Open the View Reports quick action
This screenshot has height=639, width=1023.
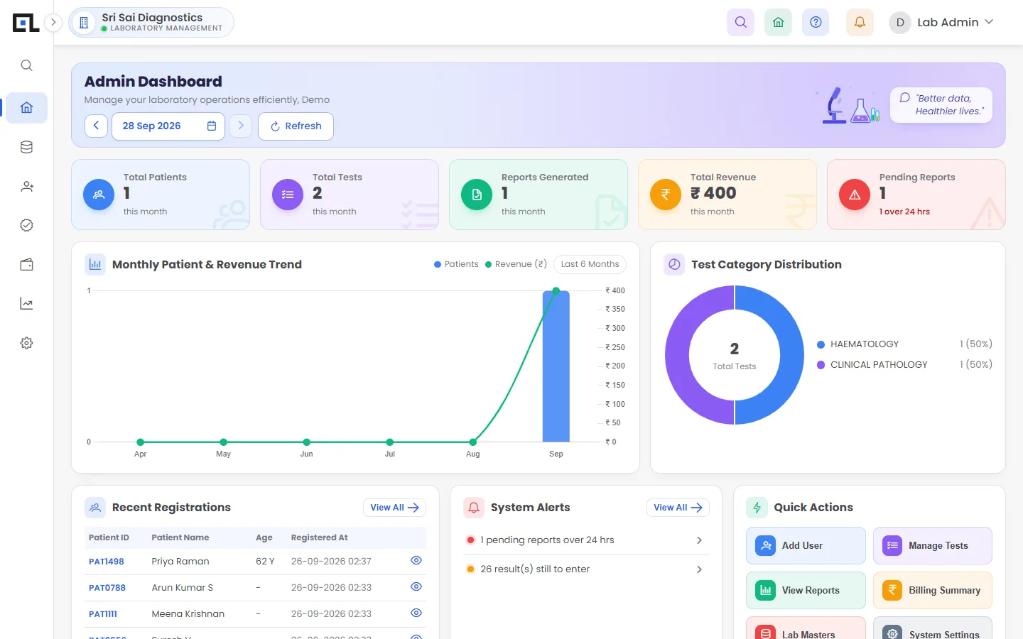coord(806,590)
